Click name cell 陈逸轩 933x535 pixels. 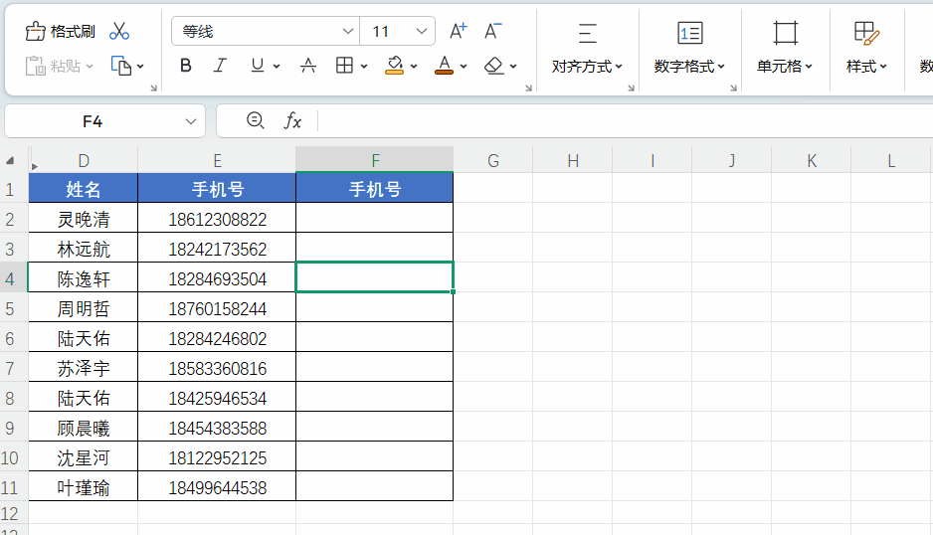84,278
